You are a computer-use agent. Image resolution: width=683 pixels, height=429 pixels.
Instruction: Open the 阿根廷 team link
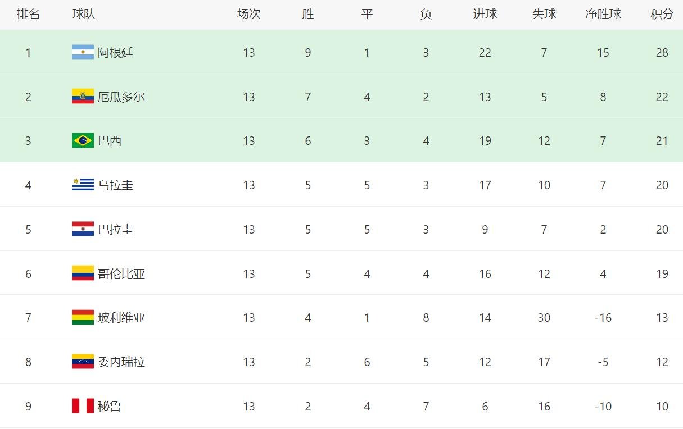pos(115,53)
